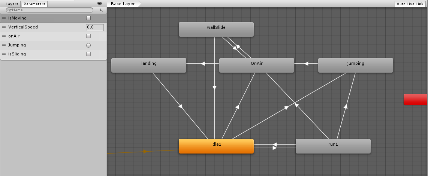
Task: Tick the onAir checkbox
Action: (x=88, y=36)
